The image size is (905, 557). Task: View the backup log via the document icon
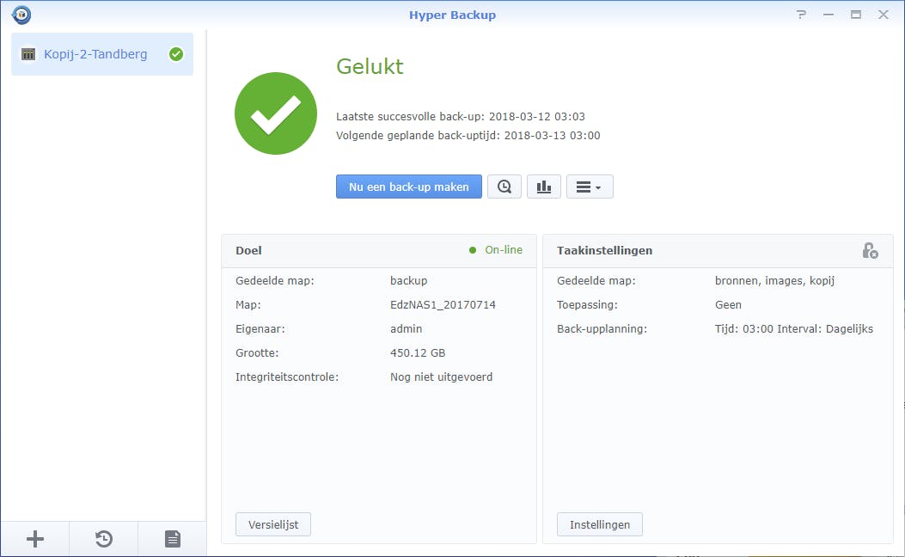(x=172, y=539)
